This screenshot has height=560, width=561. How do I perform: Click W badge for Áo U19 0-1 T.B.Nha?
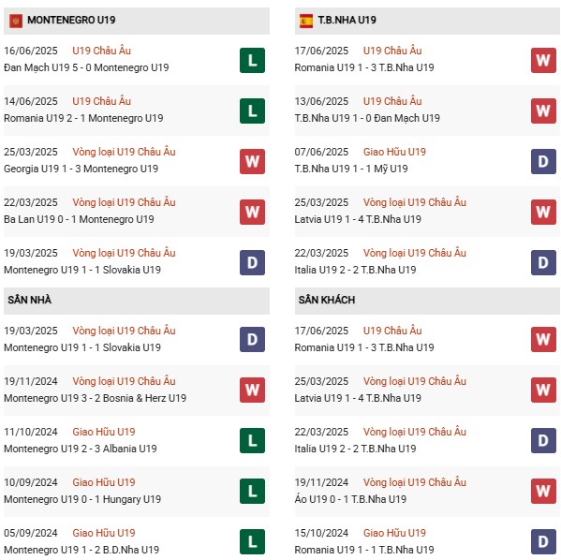(543, 491)
